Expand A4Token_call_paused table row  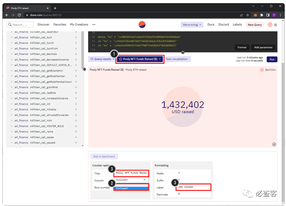(x=12, y=143)
